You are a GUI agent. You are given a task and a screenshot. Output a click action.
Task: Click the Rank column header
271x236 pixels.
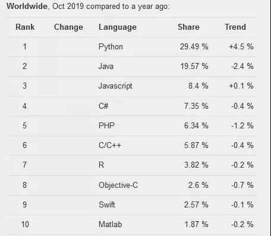[x=25, y=27]
